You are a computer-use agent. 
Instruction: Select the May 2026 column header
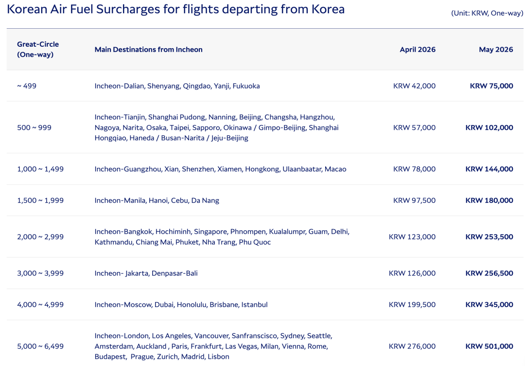[495, 50]
